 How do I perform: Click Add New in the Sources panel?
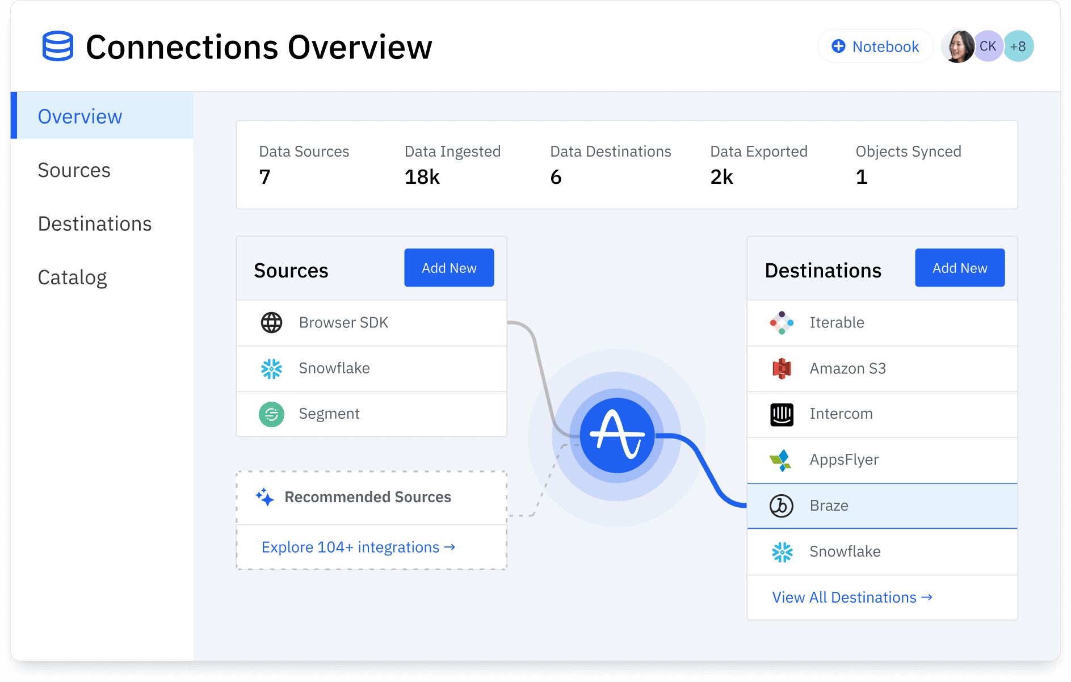coord(449,267)
